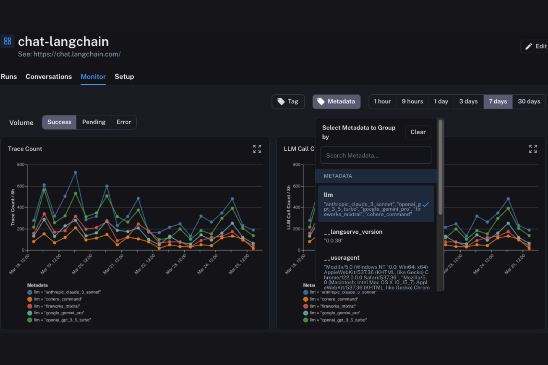Image resolution: width=548 pixels, height=365 pixels.
Task: Click the tag icon on the Metadata button
Action: coord(321,101)
